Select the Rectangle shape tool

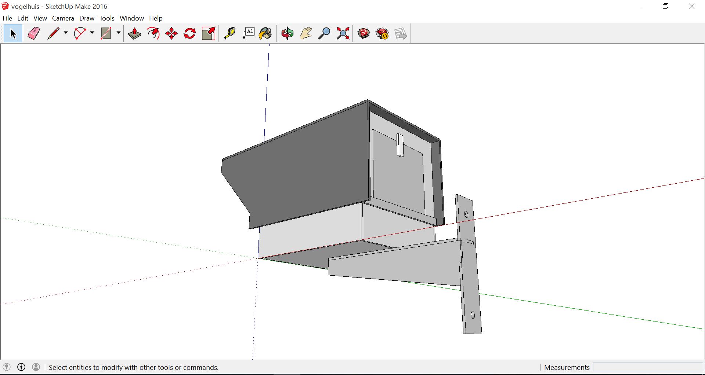coord(106,34)
